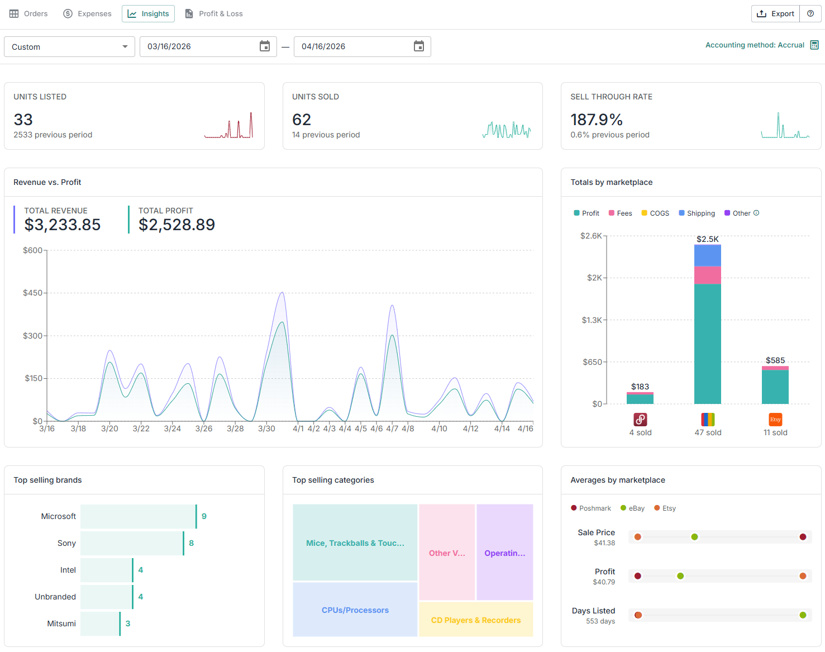Click the Export button
This screenshot has height=652, width=825.
click(775, 14)
